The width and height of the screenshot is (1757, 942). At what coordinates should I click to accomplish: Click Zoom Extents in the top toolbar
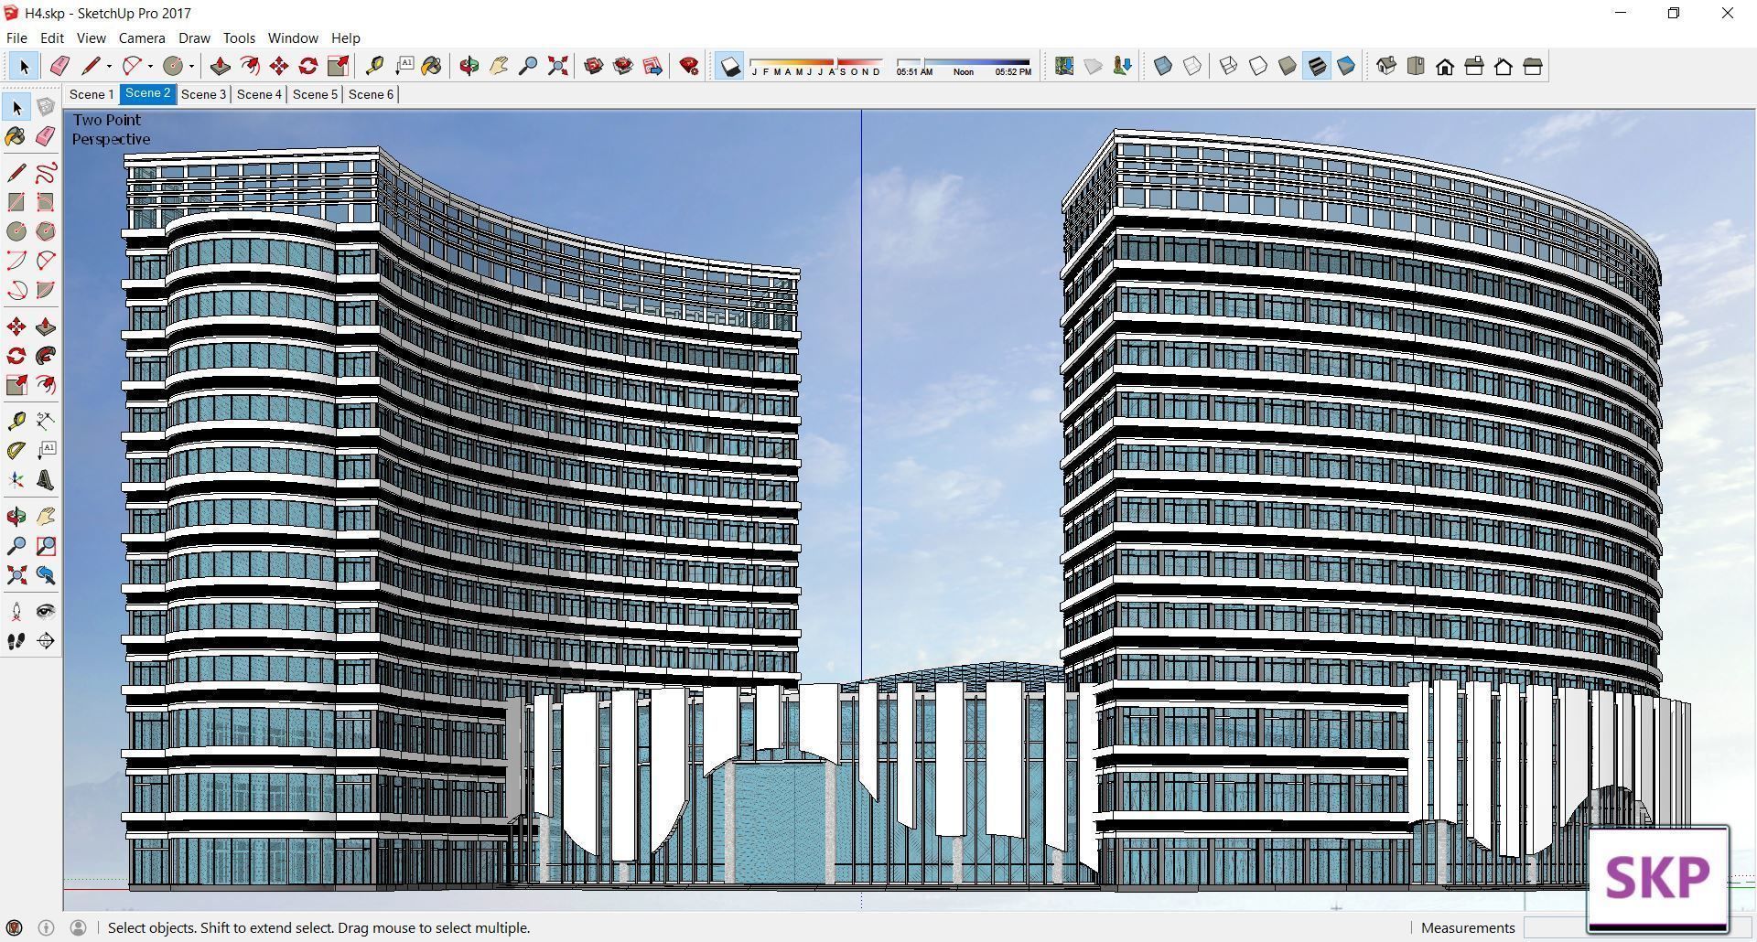click(x=557, y=66)
